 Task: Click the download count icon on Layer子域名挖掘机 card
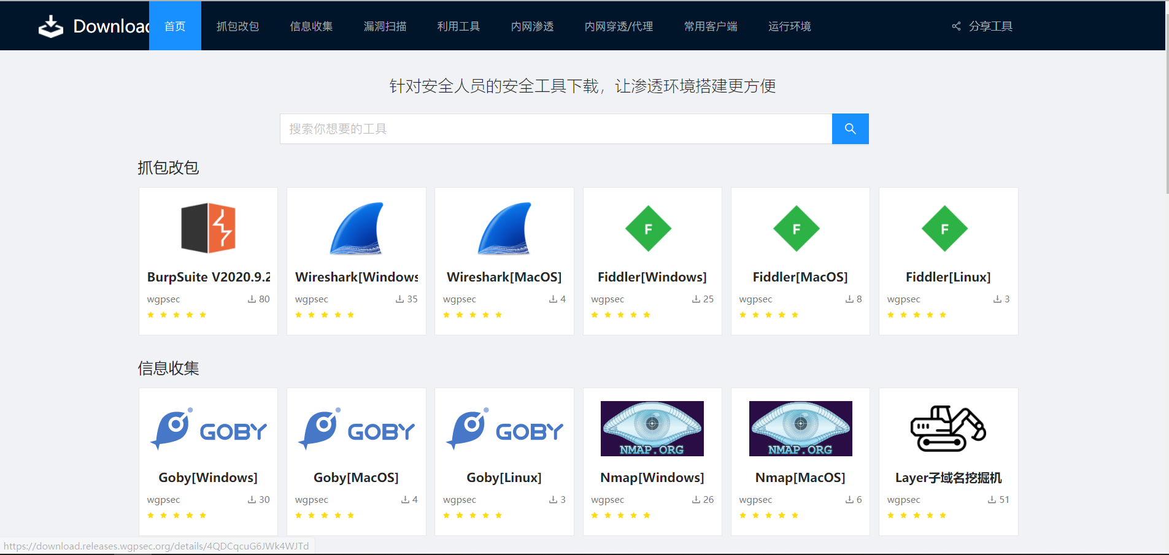pos(992,500)
